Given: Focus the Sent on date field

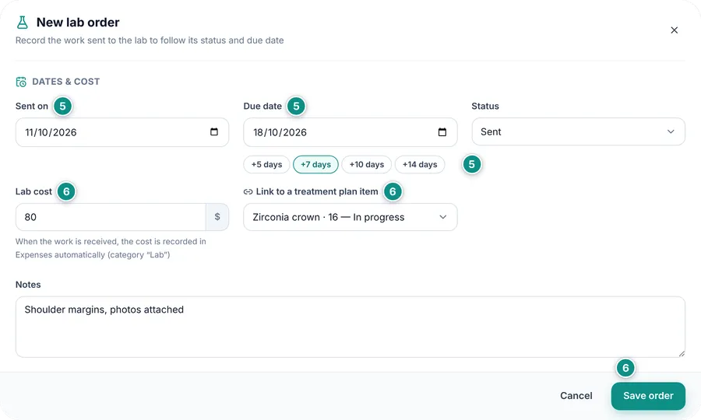Looking at the screenshot, I should click(122, 132).
